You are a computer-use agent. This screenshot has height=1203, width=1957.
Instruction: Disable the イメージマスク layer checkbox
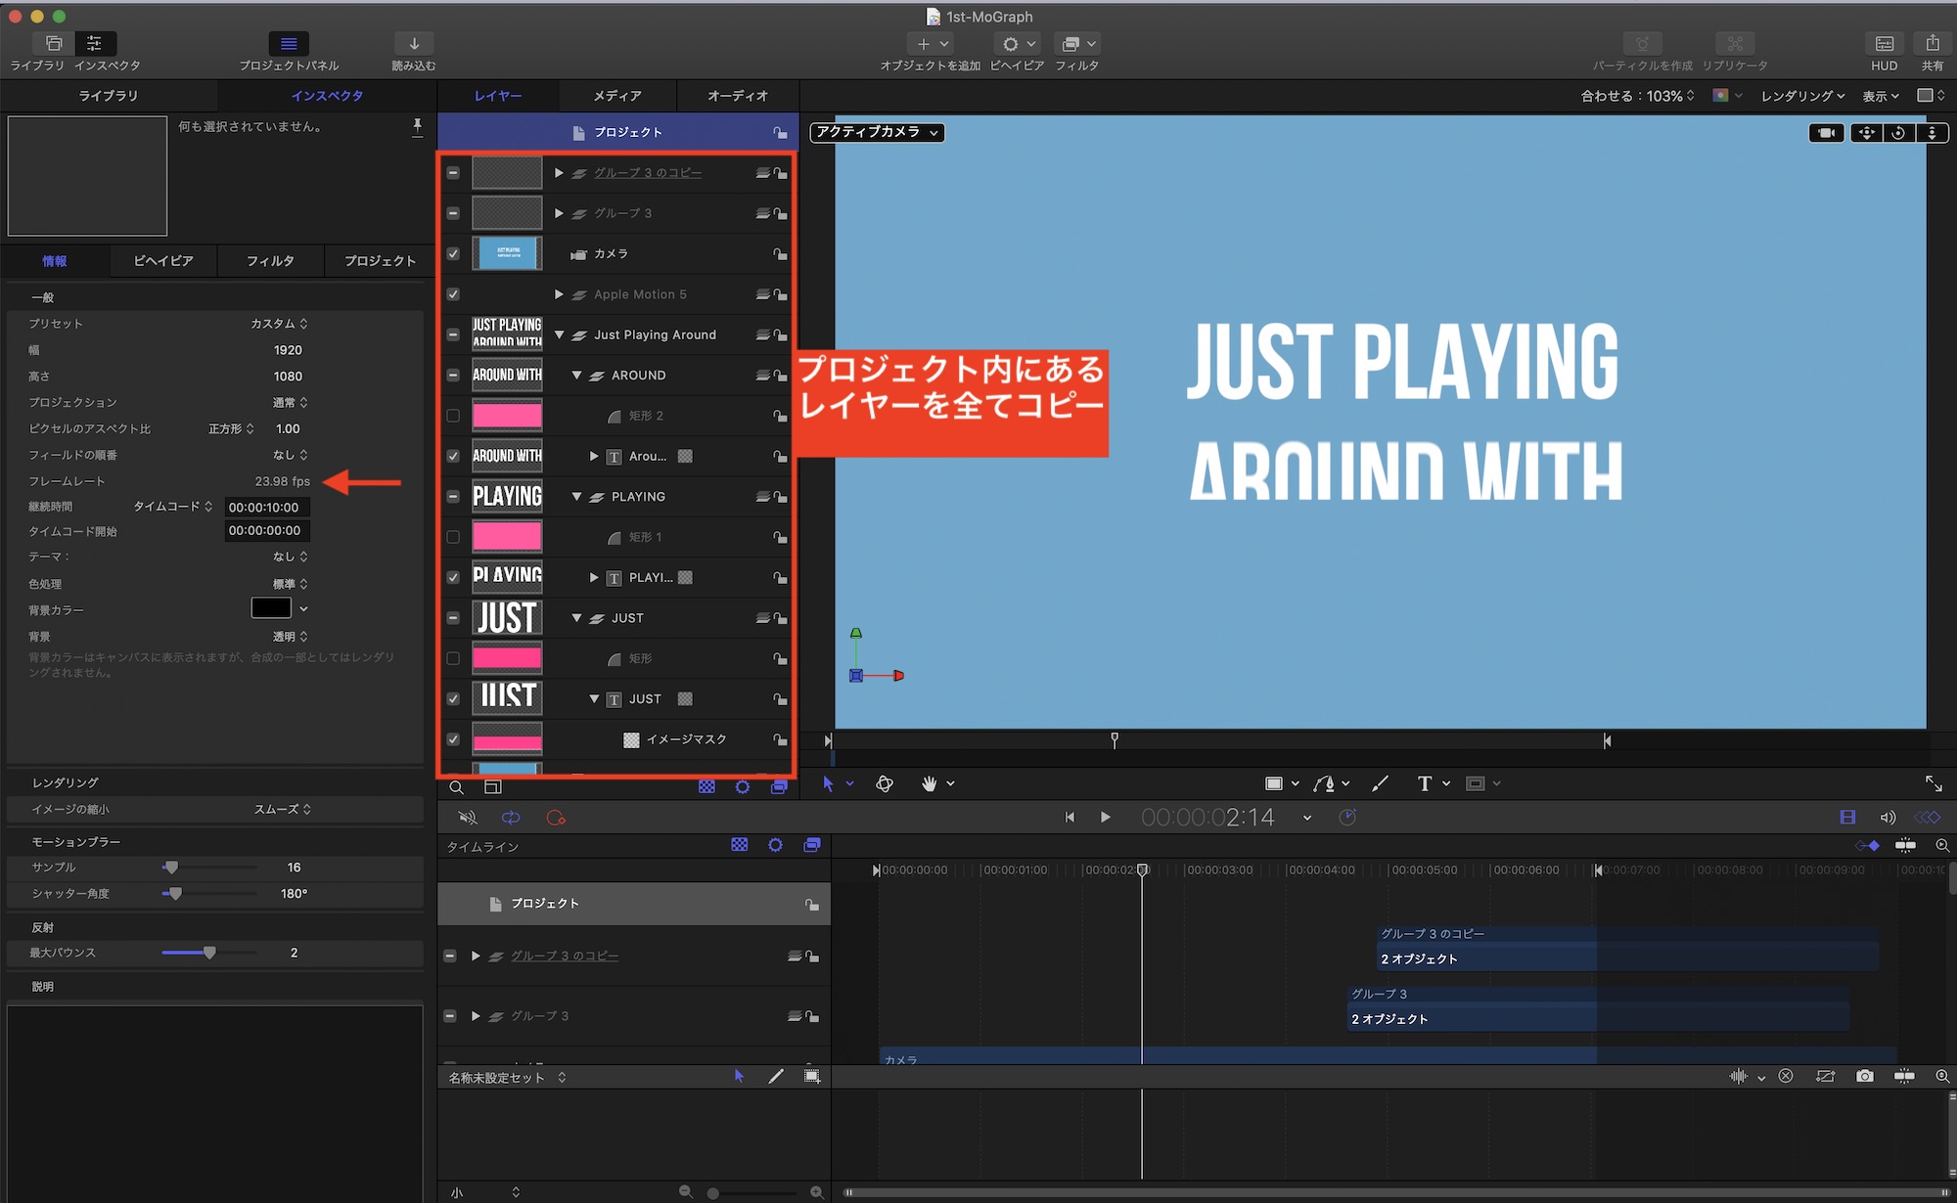[453, 739]
